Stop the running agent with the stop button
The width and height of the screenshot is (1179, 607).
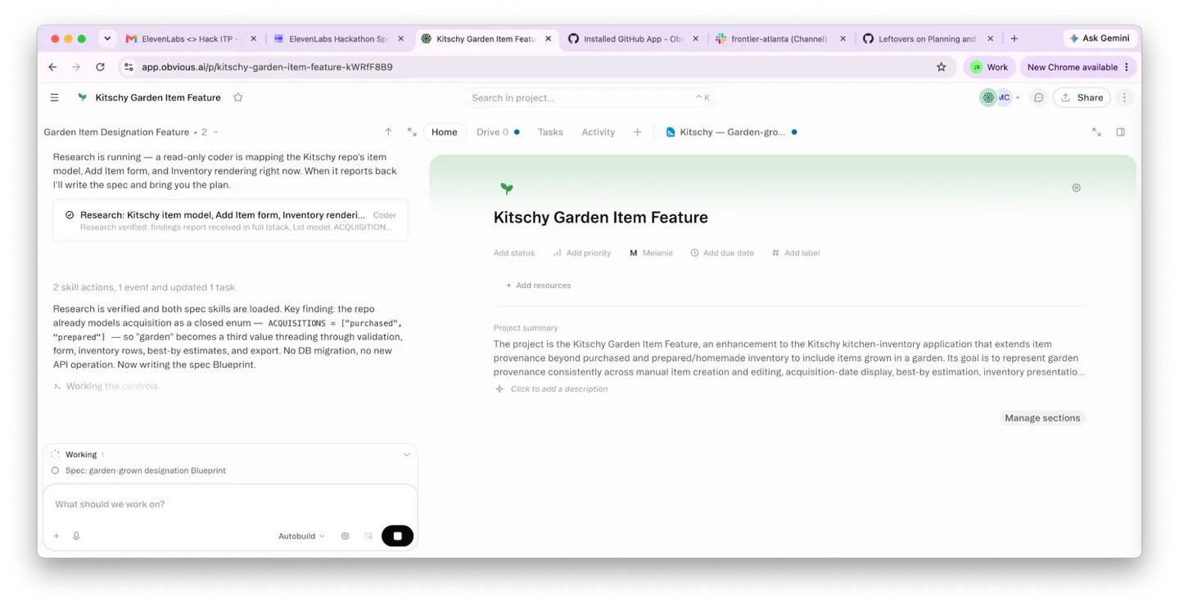[397, 536]
